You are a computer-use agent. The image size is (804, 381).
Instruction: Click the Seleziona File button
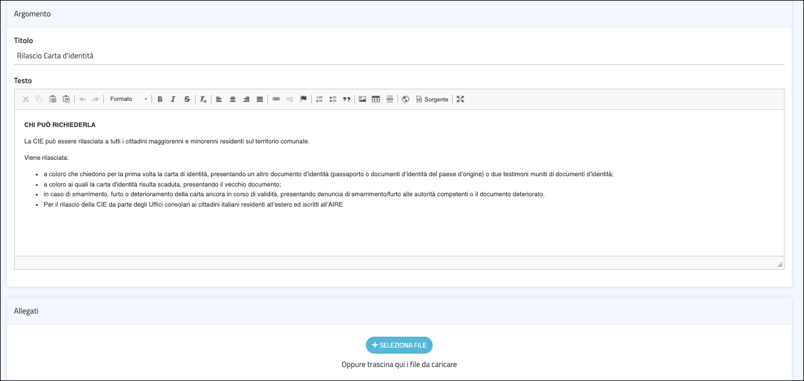pos(399,345)
